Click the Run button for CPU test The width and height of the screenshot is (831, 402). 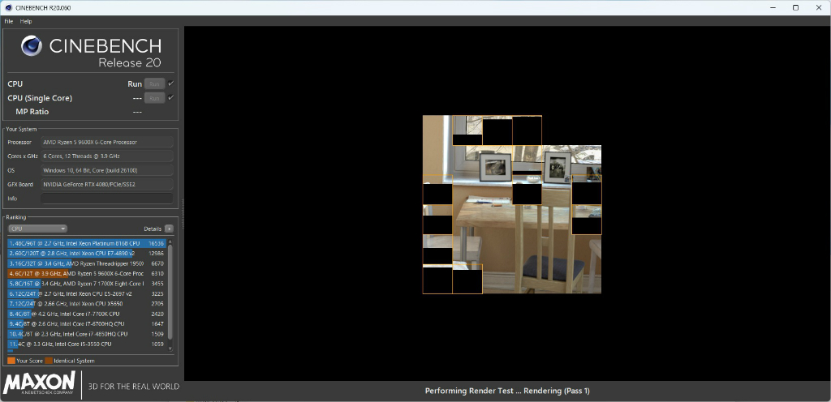[154, 83]
